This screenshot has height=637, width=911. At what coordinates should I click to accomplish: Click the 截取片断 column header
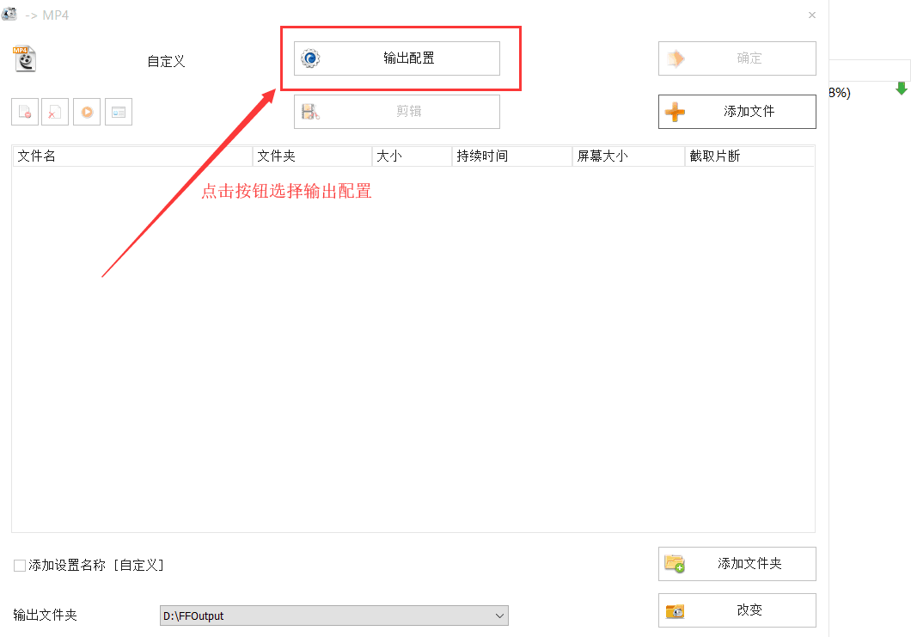coord(749,156)
